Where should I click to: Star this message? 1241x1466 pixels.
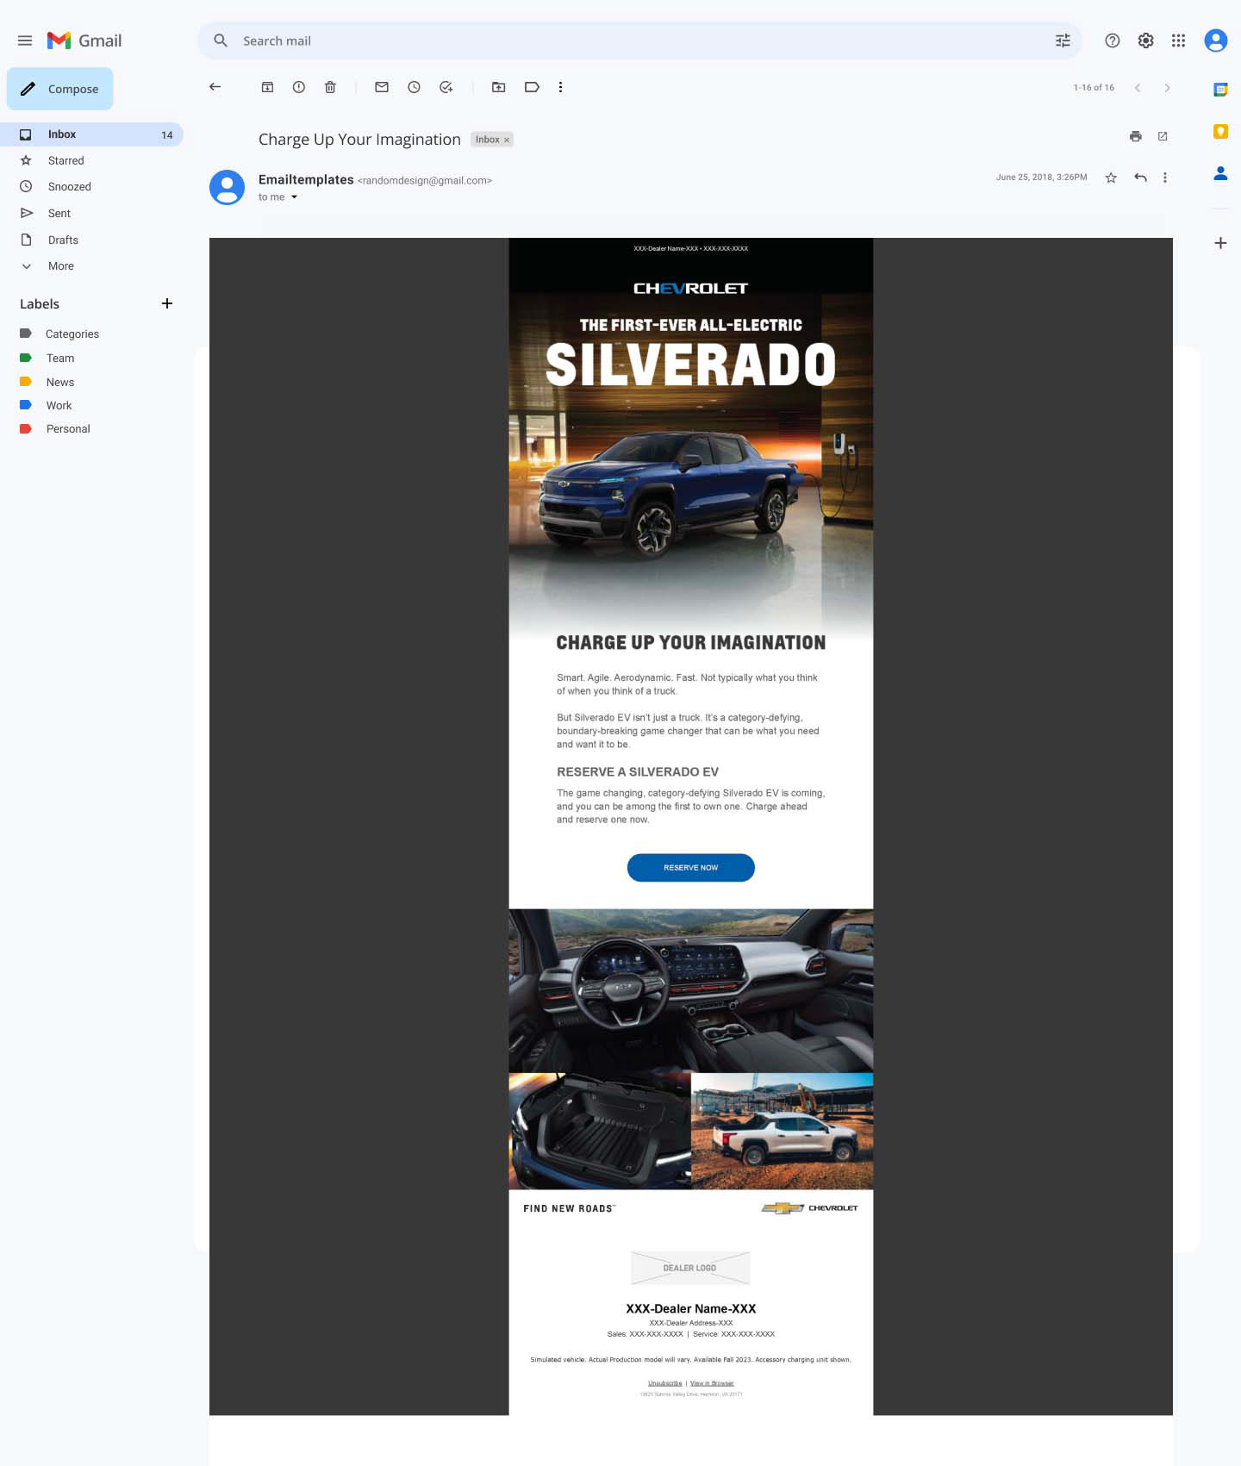click(1111, 178)
